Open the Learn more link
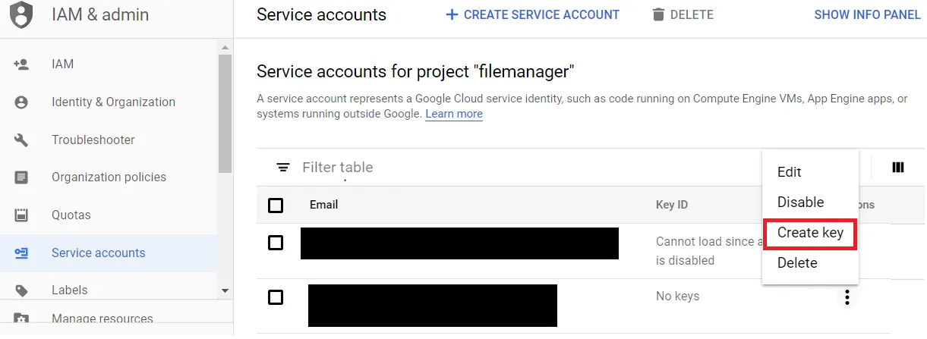 click(x=454, y=114)
